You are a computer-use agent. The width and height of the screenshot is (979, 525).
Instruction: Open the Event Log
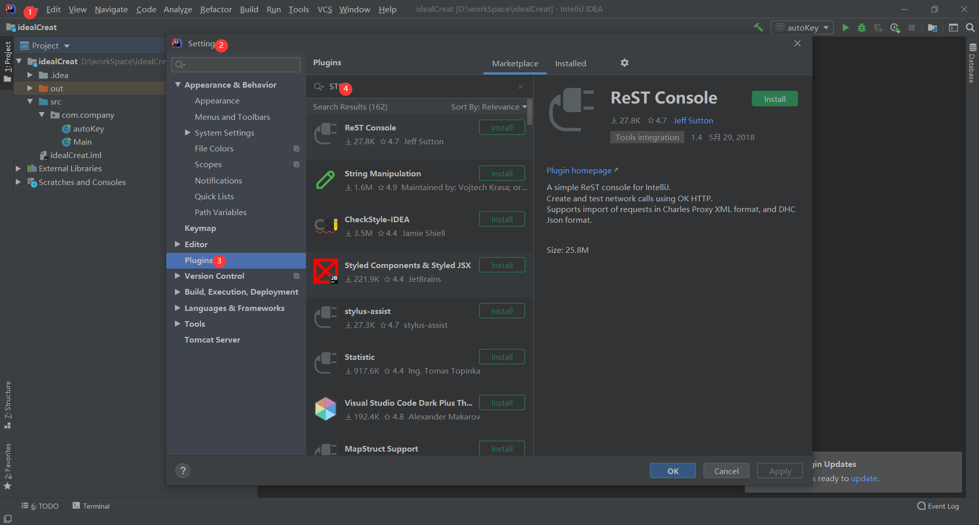[938, 506]
